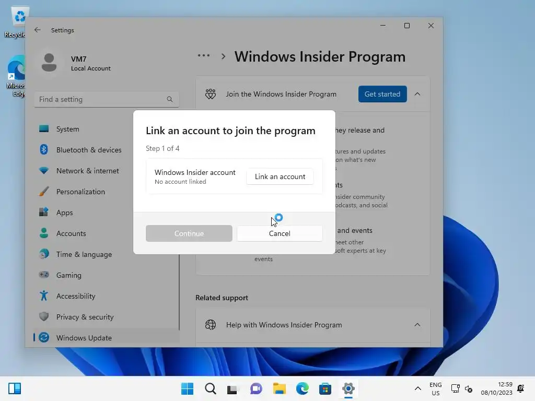The width and height of the screenshot is (535, 401).
Task: Click the Personalization paintbrush icon
Action: click(44, 191)
